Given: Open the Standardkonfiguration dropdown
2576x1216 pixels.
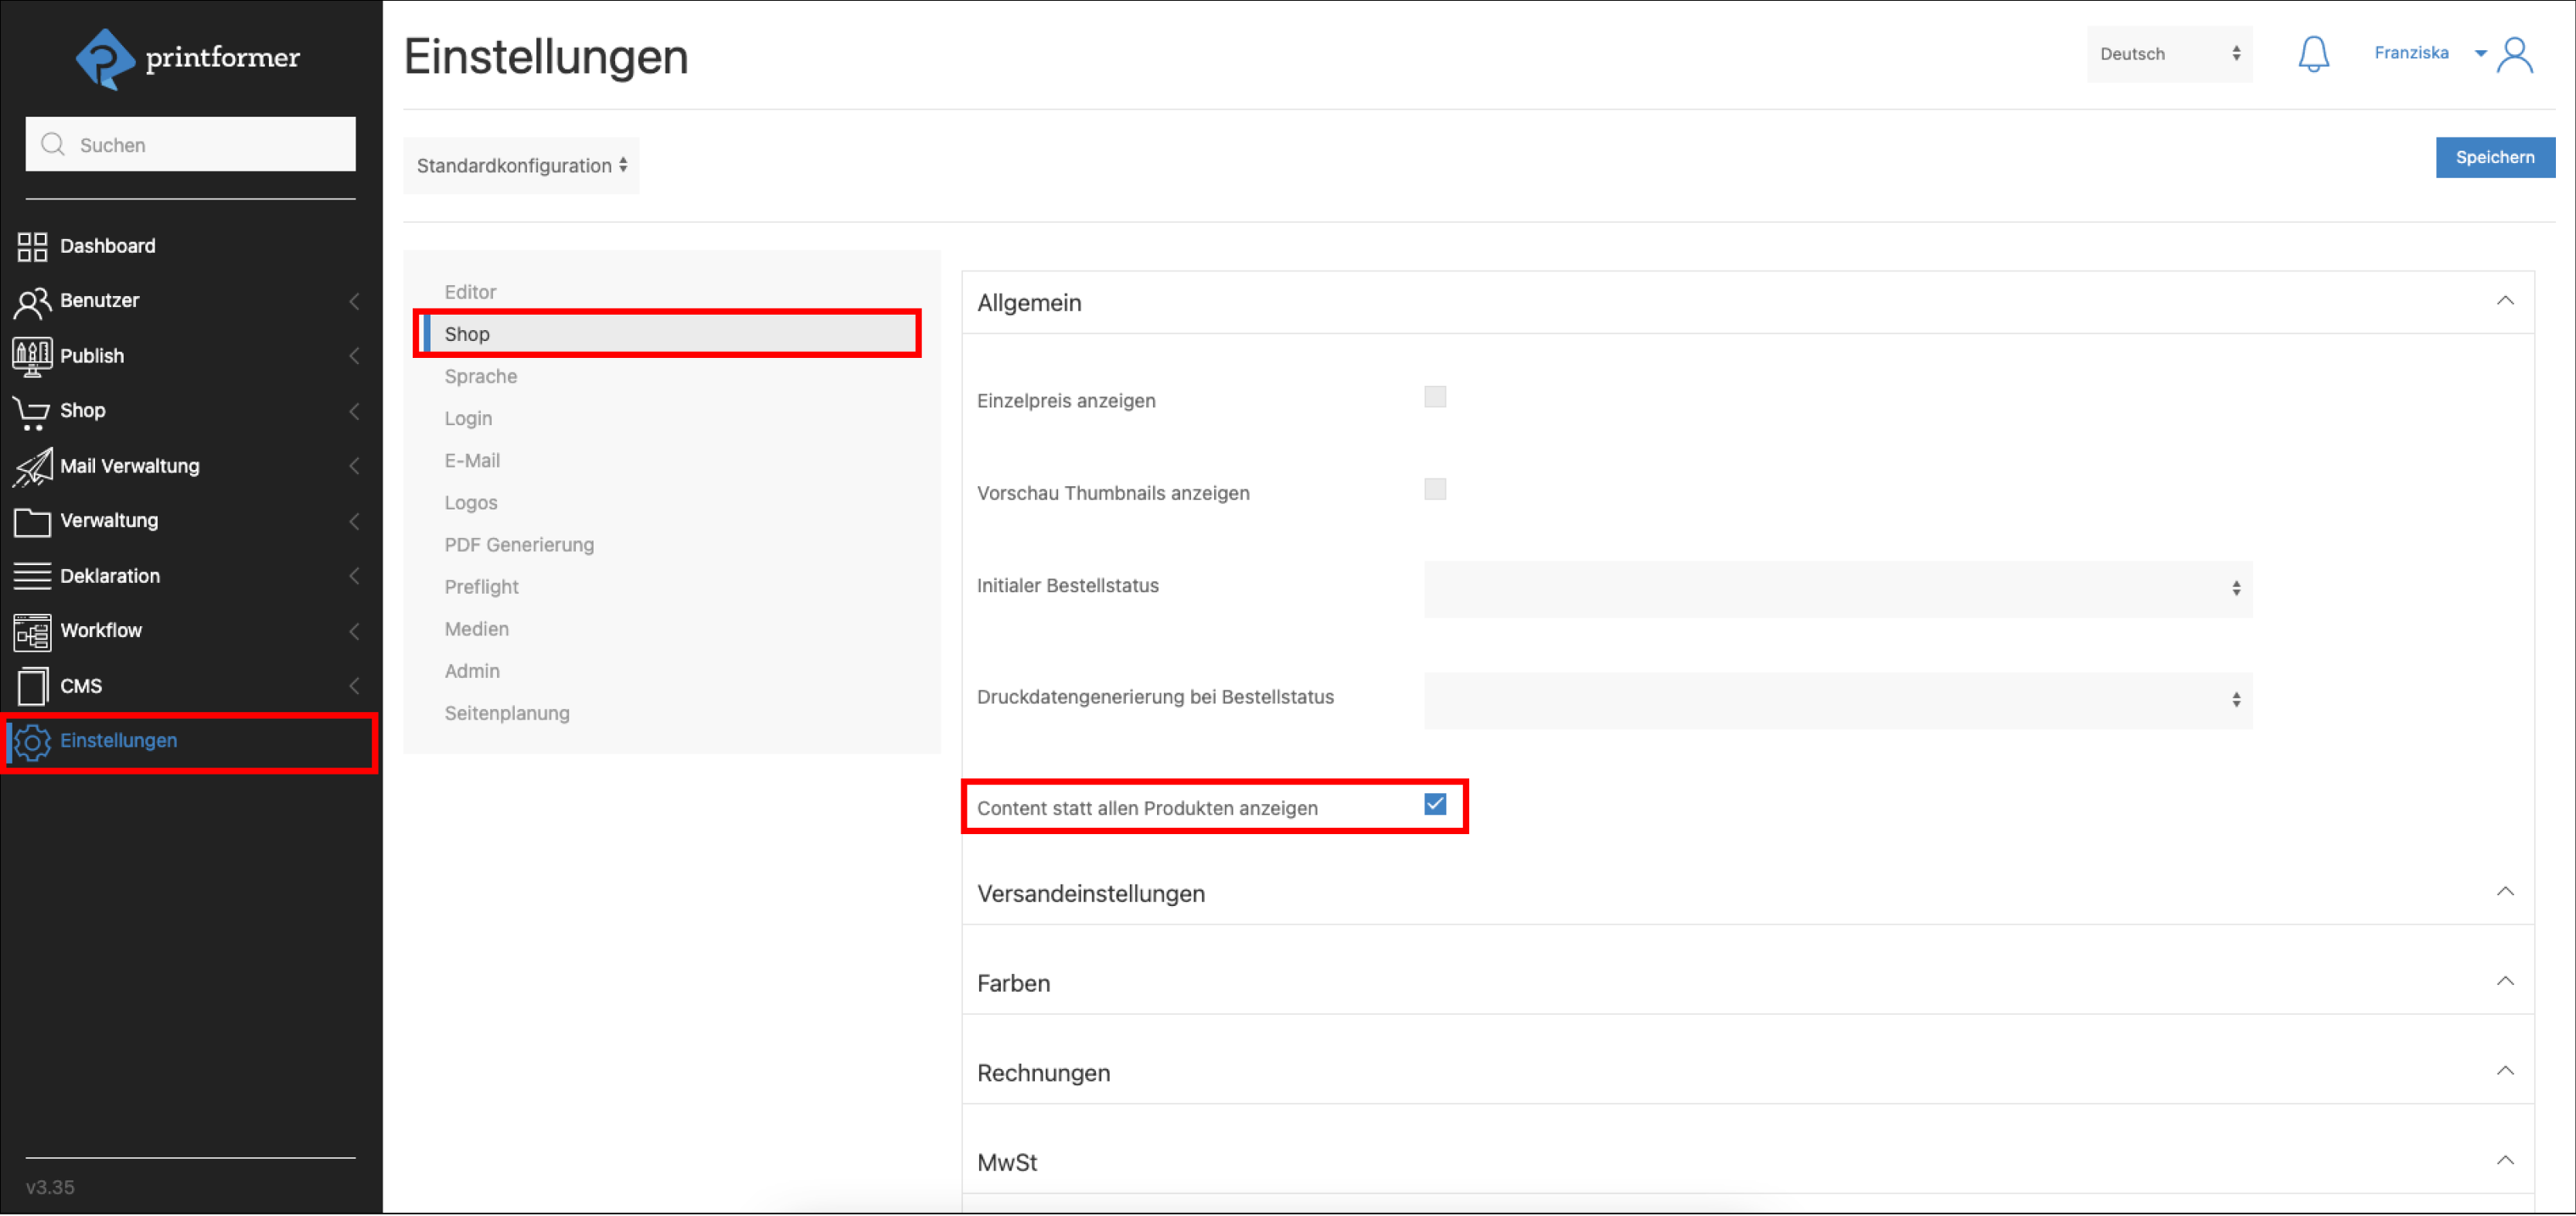Looking at the screenshot, I should coord(521,166).
